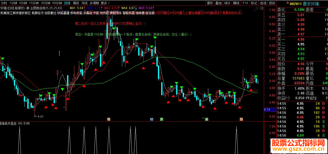Screen dimensions: 328x154
Task: Click the 卖五 price 5.01
Action: click(301, 15)
